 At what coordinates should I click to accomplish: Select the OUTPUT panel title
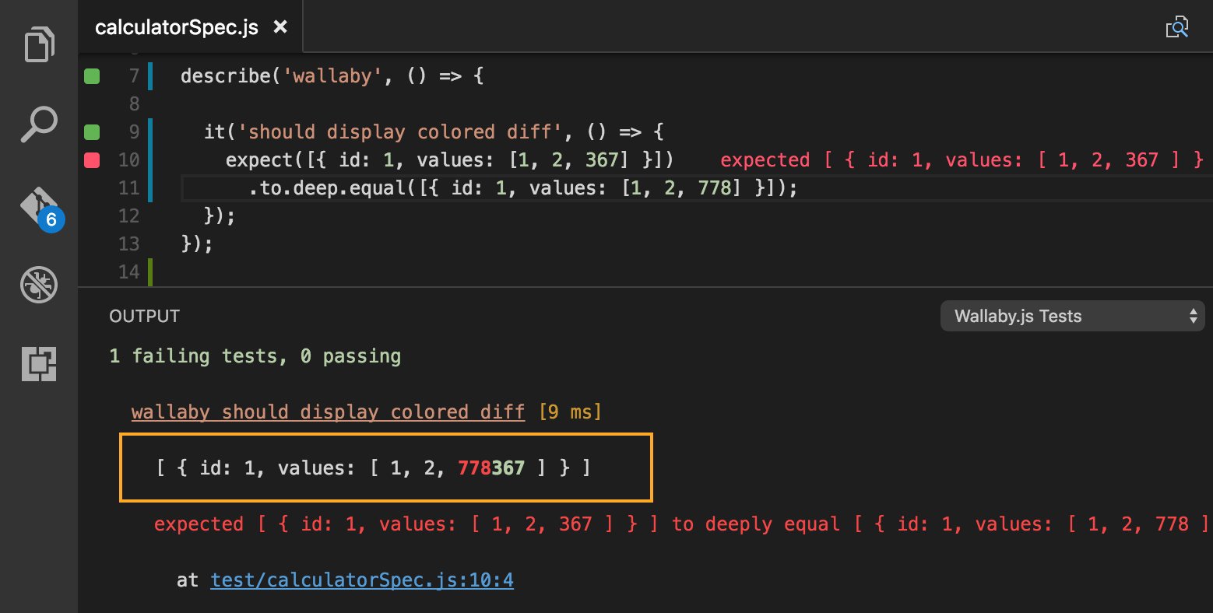pyautogui.click(x=145, y=316)
